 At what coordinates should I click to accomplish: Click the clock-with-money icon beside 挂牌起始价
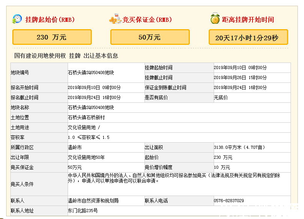tap(17, 19)
